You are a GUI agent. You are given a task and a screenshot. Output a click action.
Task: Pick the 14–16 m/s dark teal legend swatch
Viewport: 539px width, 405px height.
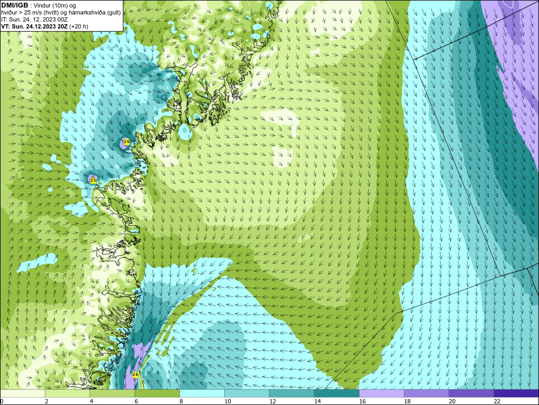pyautogui.click(x=337, y=393)
